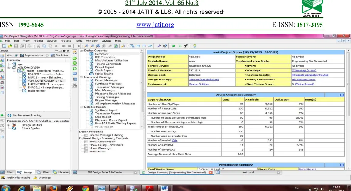Open the System Settings link

[199, 84]
